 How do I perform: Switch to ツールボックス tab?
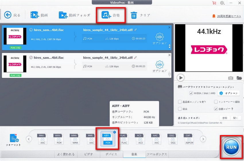157,154
